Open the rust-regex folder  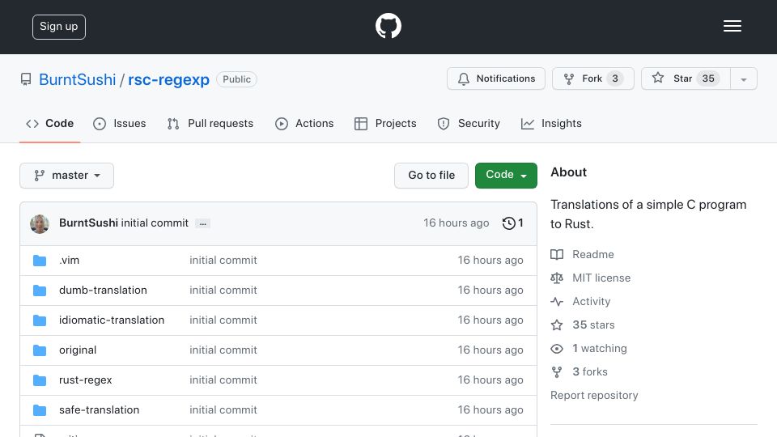[85, 380]
